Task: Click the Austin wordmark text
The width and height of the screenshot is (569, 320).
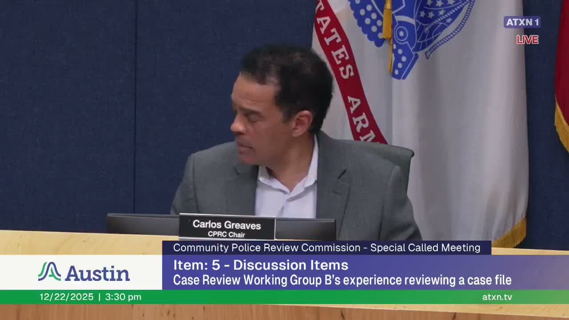Action: 98,273
